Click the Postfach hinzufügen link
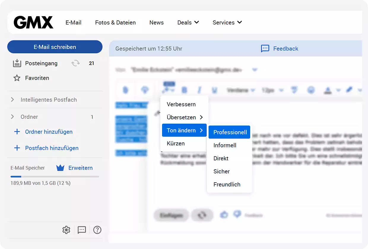Screen dimensions: 368x249 52,148
